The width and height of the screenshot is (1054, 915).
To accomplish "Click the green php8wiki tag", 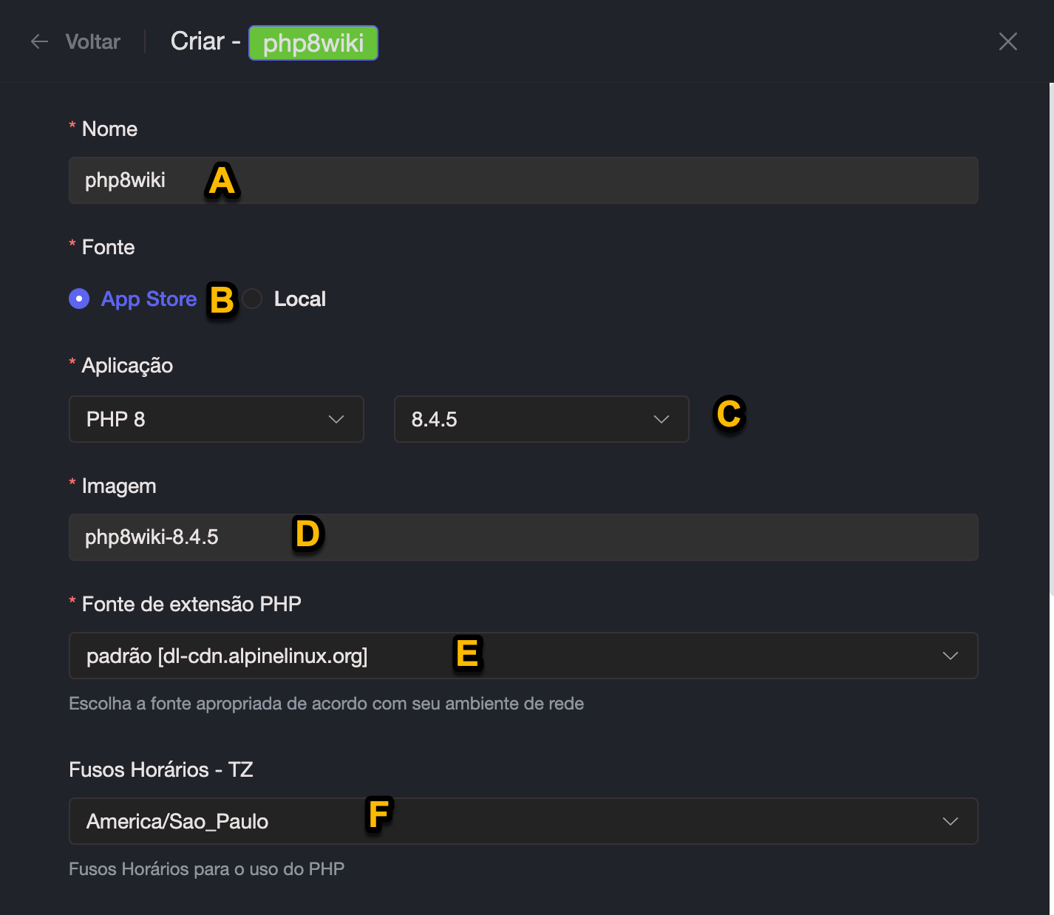I will 313,43.
